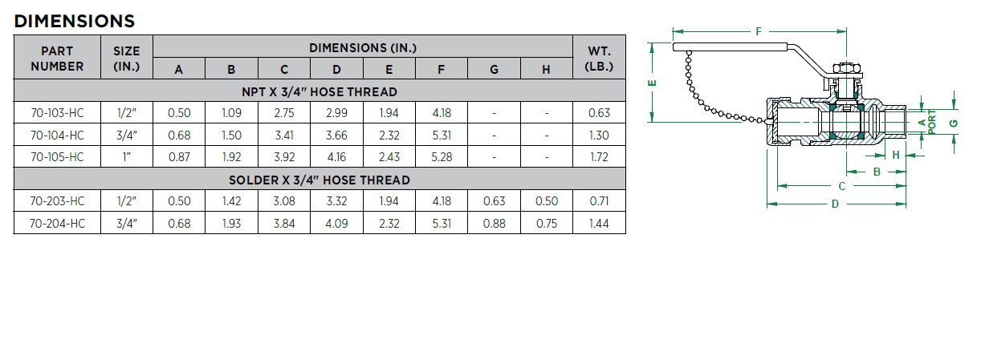Click part number 70-204-HC
Image resolution: width=981 pixels, height=344 pixels.
(57, 224)
